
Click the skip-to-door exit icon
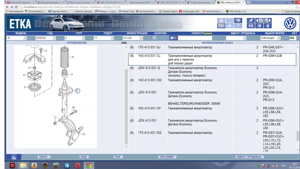(x=251, y=26)
